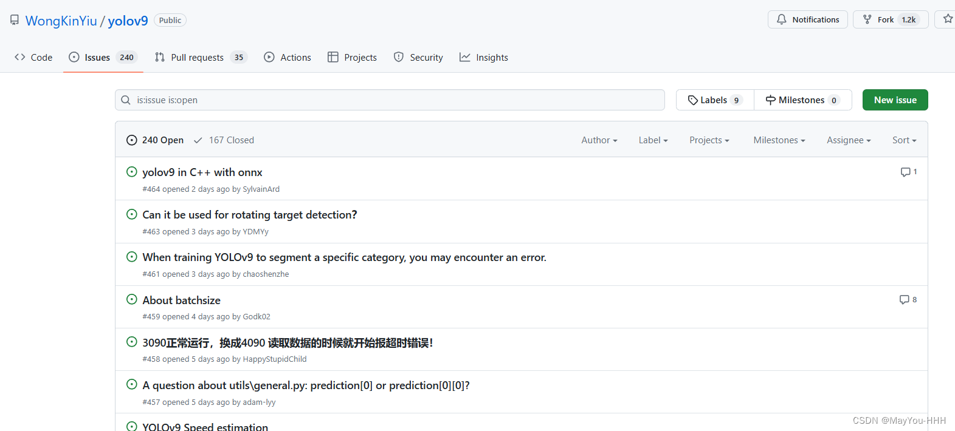This screenshot has height=431, width=955.
Task: Open comments on 'yolov9 in C++ with onnx'
Action: coord(909,172)
